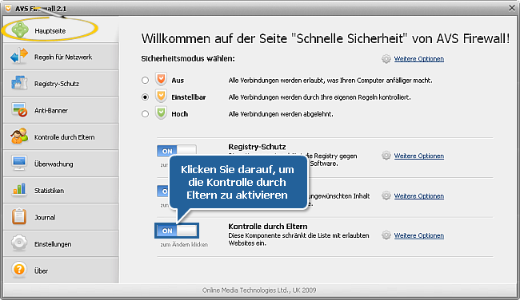The image size is (520, 300).
Task: Click the Registry-Schutz heading text
Action: tap(257, 147)
